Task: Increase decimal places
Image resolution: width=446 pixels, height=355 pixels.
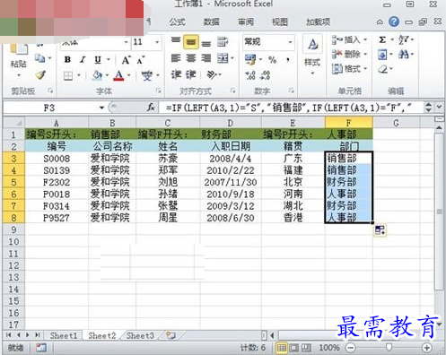Action: 250,75
